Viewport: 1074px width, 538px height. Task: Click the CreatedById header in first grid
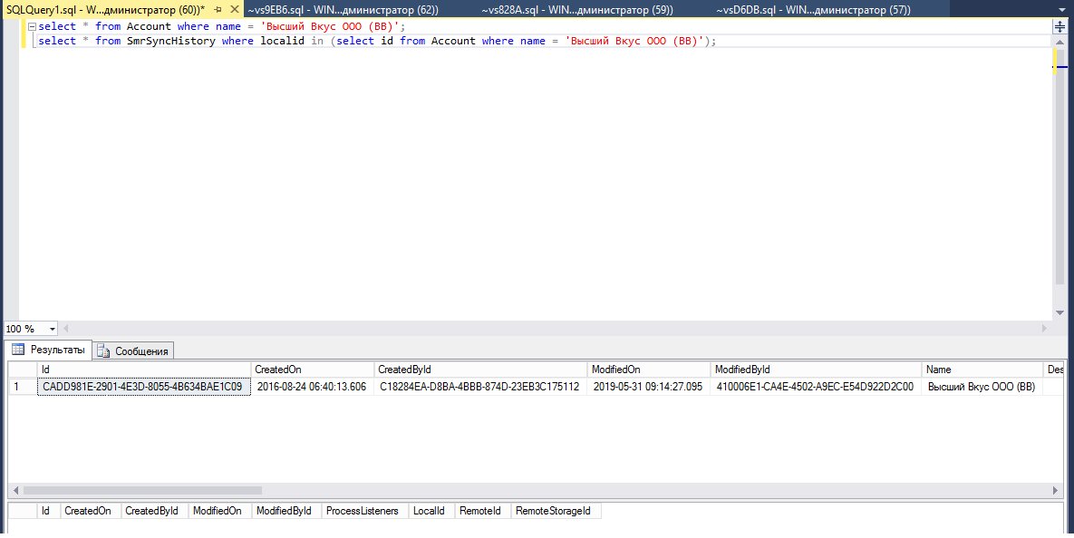pyautogui.click(x=481, y=369)
